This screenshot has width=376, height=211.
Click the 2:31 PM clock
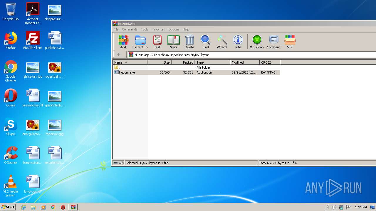tap(361, 207)
